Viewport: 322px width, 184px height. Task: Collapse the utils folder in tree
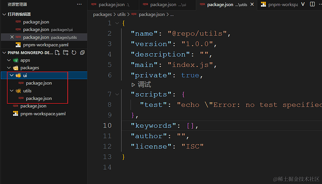coord(12,91)
